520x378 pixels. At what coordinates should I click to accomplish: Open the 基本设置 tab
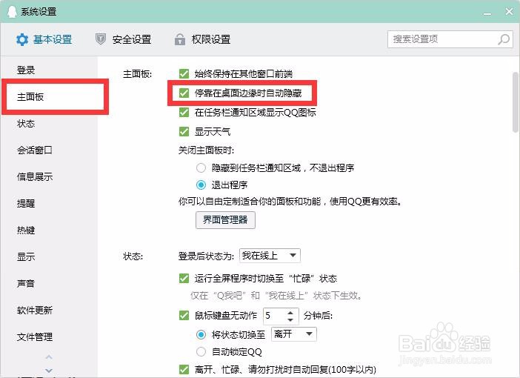44,39
